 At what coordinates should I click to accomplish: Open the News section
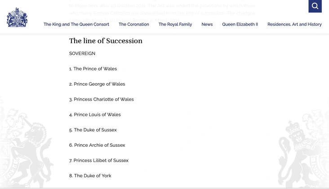pos(207,24)
